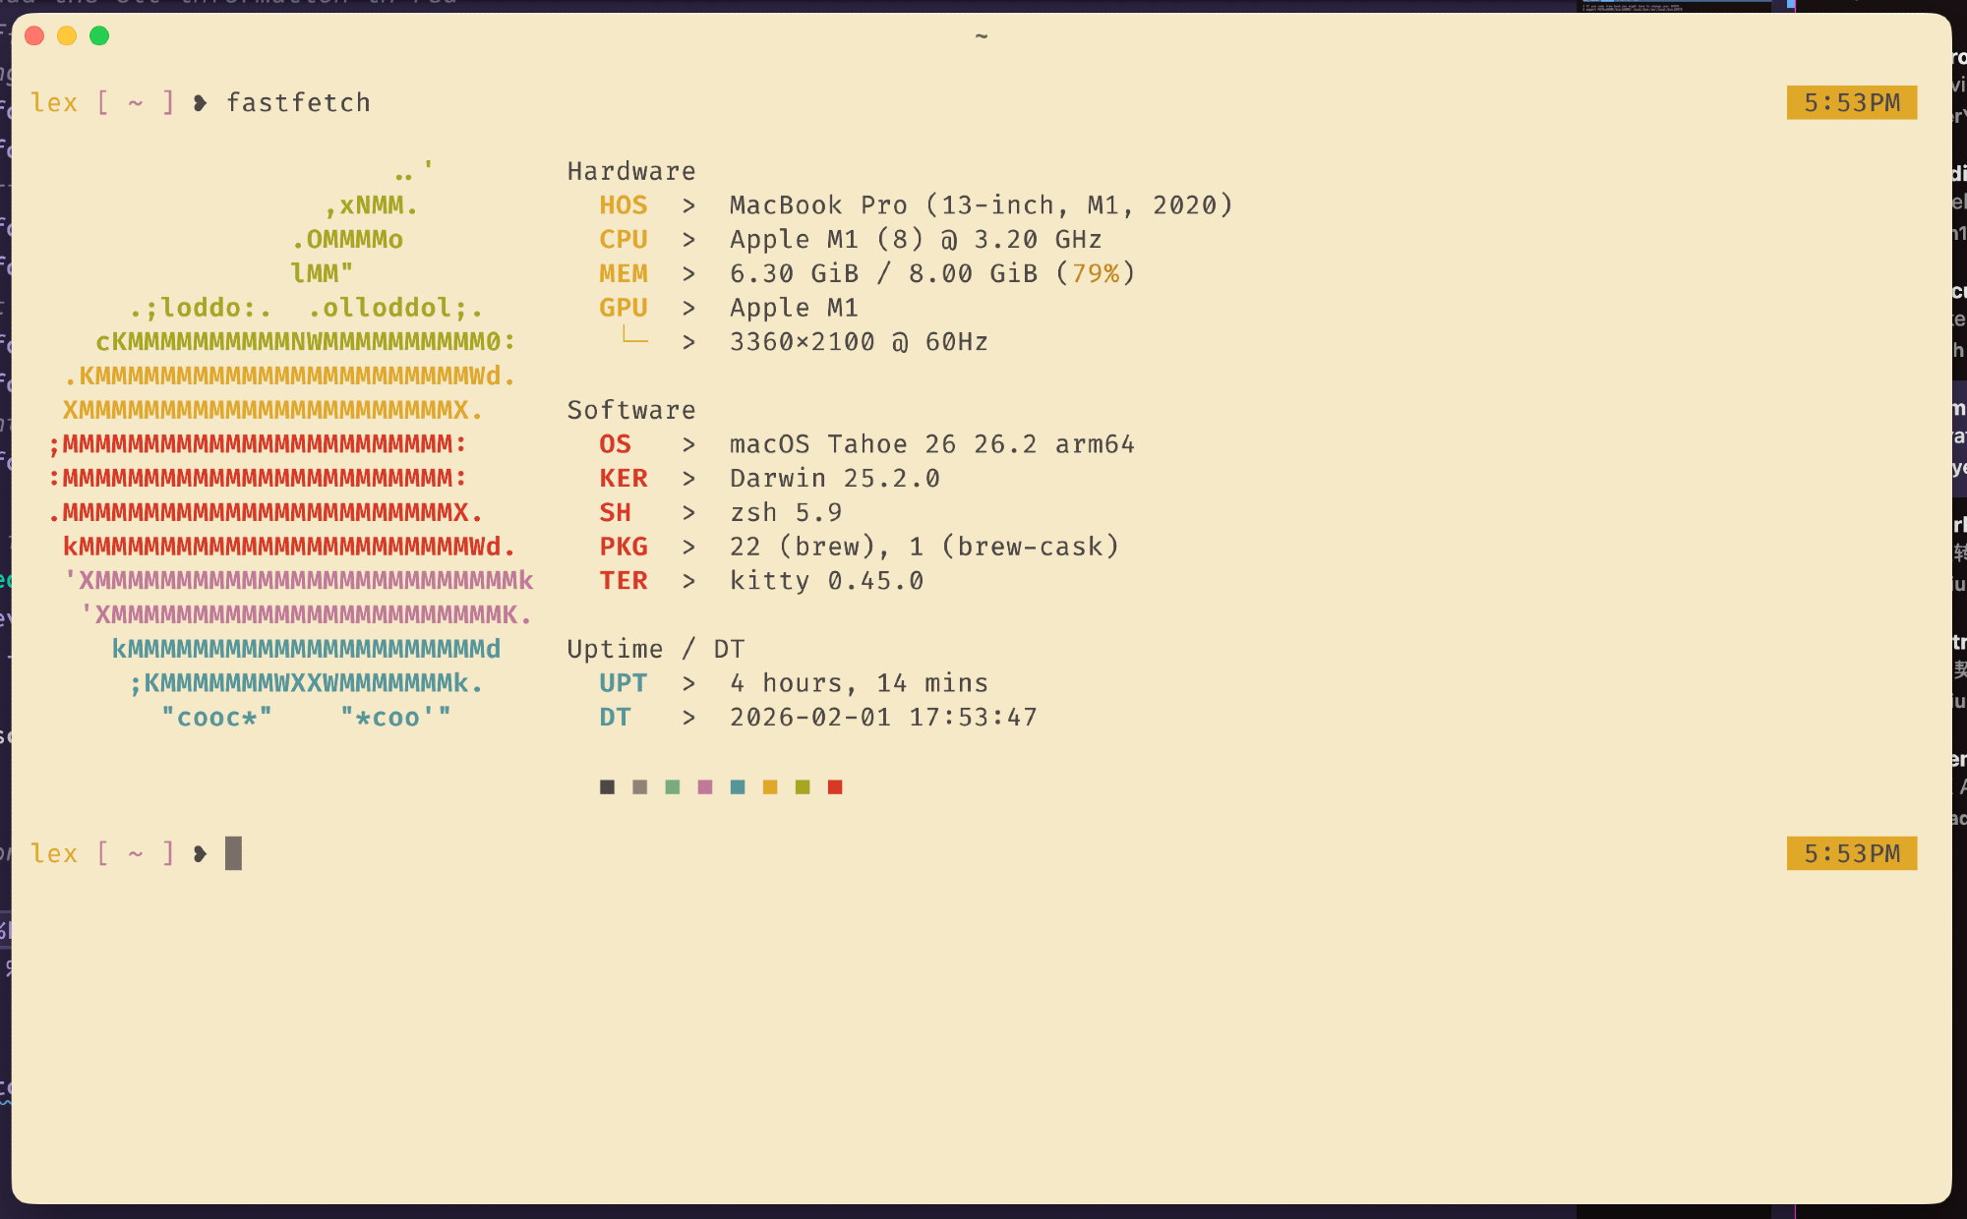Click the red color swatch square
Image resolution: width=1967 pixels, height=1219 pixels.
[x=835, y=786]
